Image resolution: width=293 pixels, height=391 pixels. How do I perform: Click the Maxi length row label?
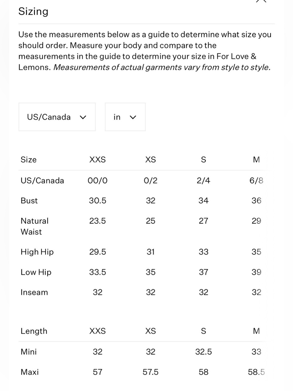coord(30,372)
